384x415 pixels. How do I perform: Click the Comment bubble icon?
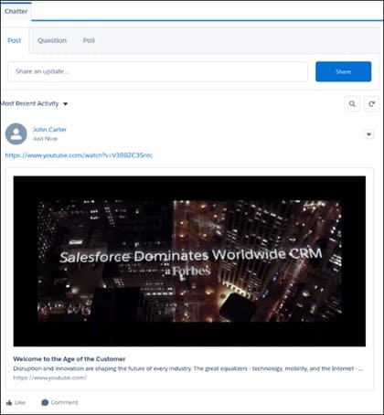(x=45, y=402)
